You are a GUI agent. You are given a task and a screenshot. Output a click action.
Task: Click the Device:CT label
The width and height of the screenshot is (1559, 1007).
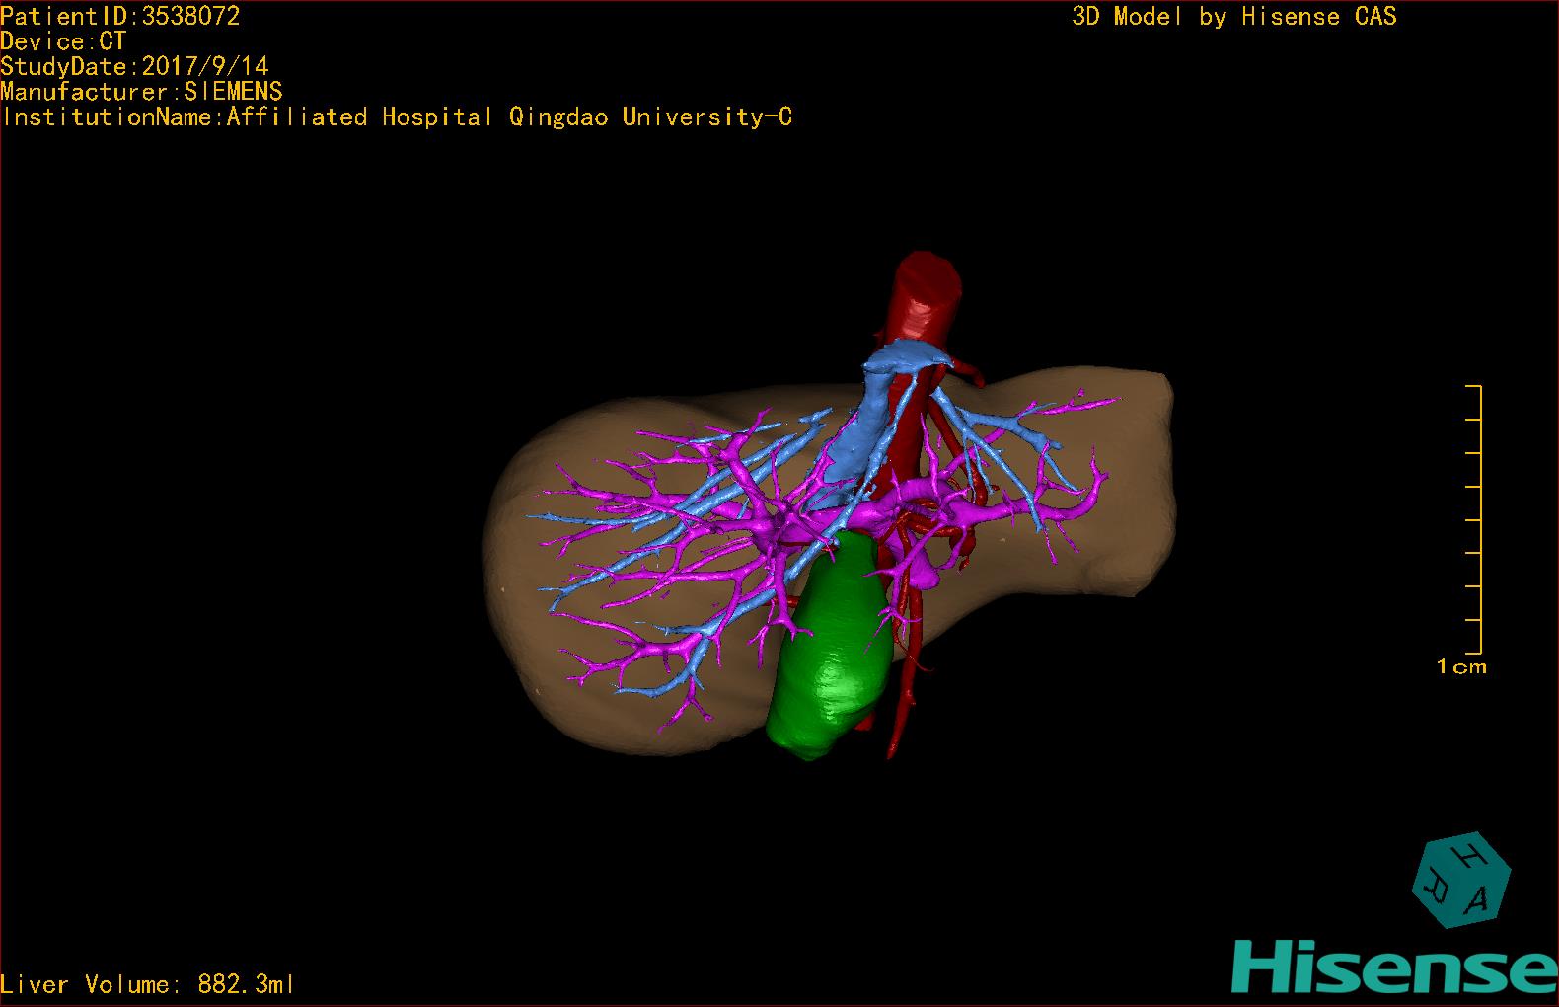point(63,41)
